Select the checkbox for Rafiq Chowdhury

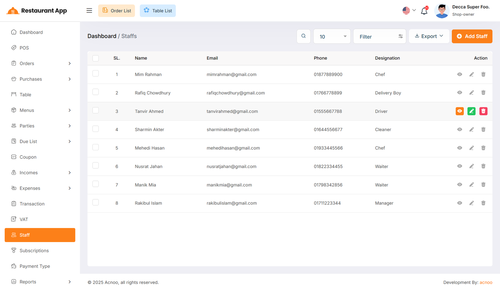(x=96, y=92)
